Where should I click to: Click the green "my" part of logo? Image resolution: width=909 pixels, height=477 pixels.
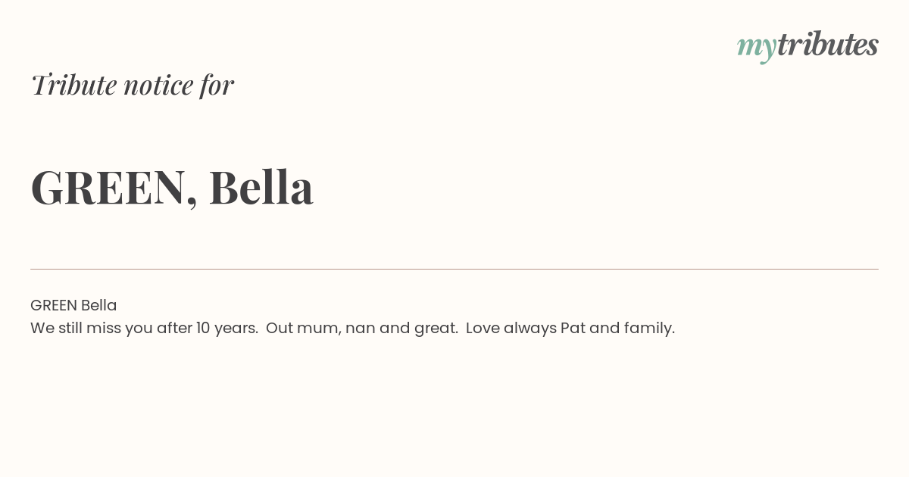756,49
